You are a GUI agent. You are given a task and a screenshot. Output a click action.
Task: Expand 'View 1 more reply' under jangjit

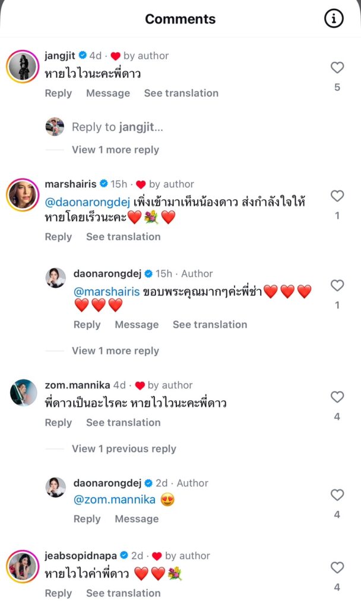[115, 150]
